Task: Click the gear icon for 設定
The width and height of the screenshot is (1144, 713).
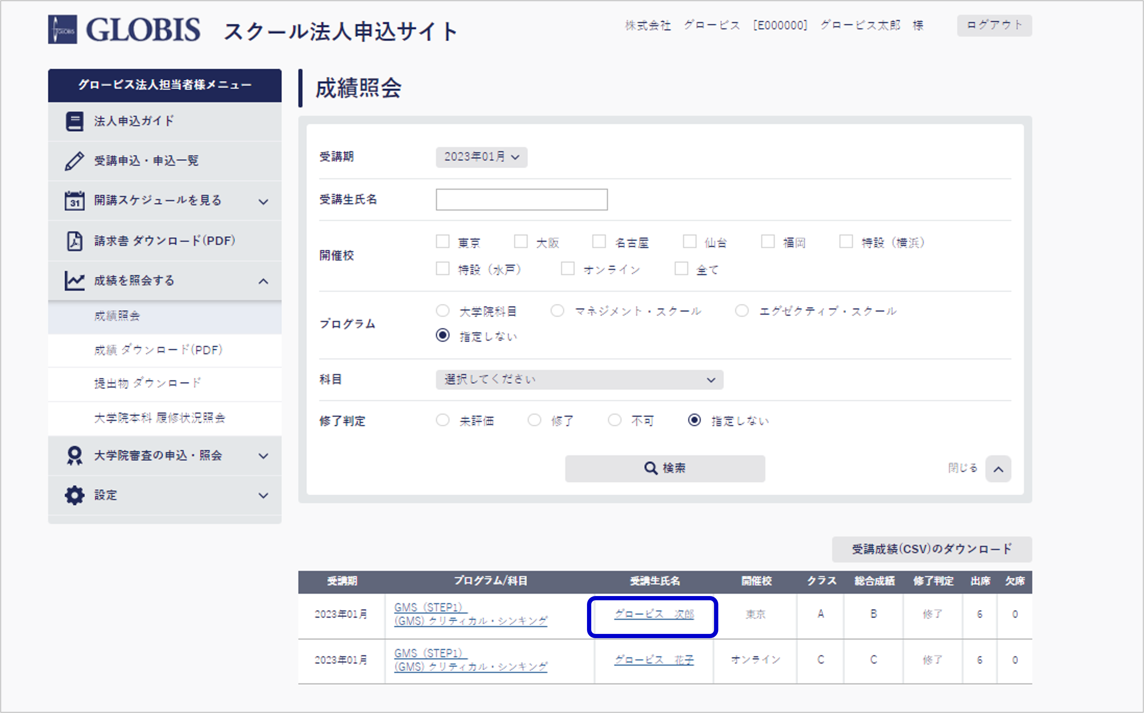Action: tap(74, 495)
